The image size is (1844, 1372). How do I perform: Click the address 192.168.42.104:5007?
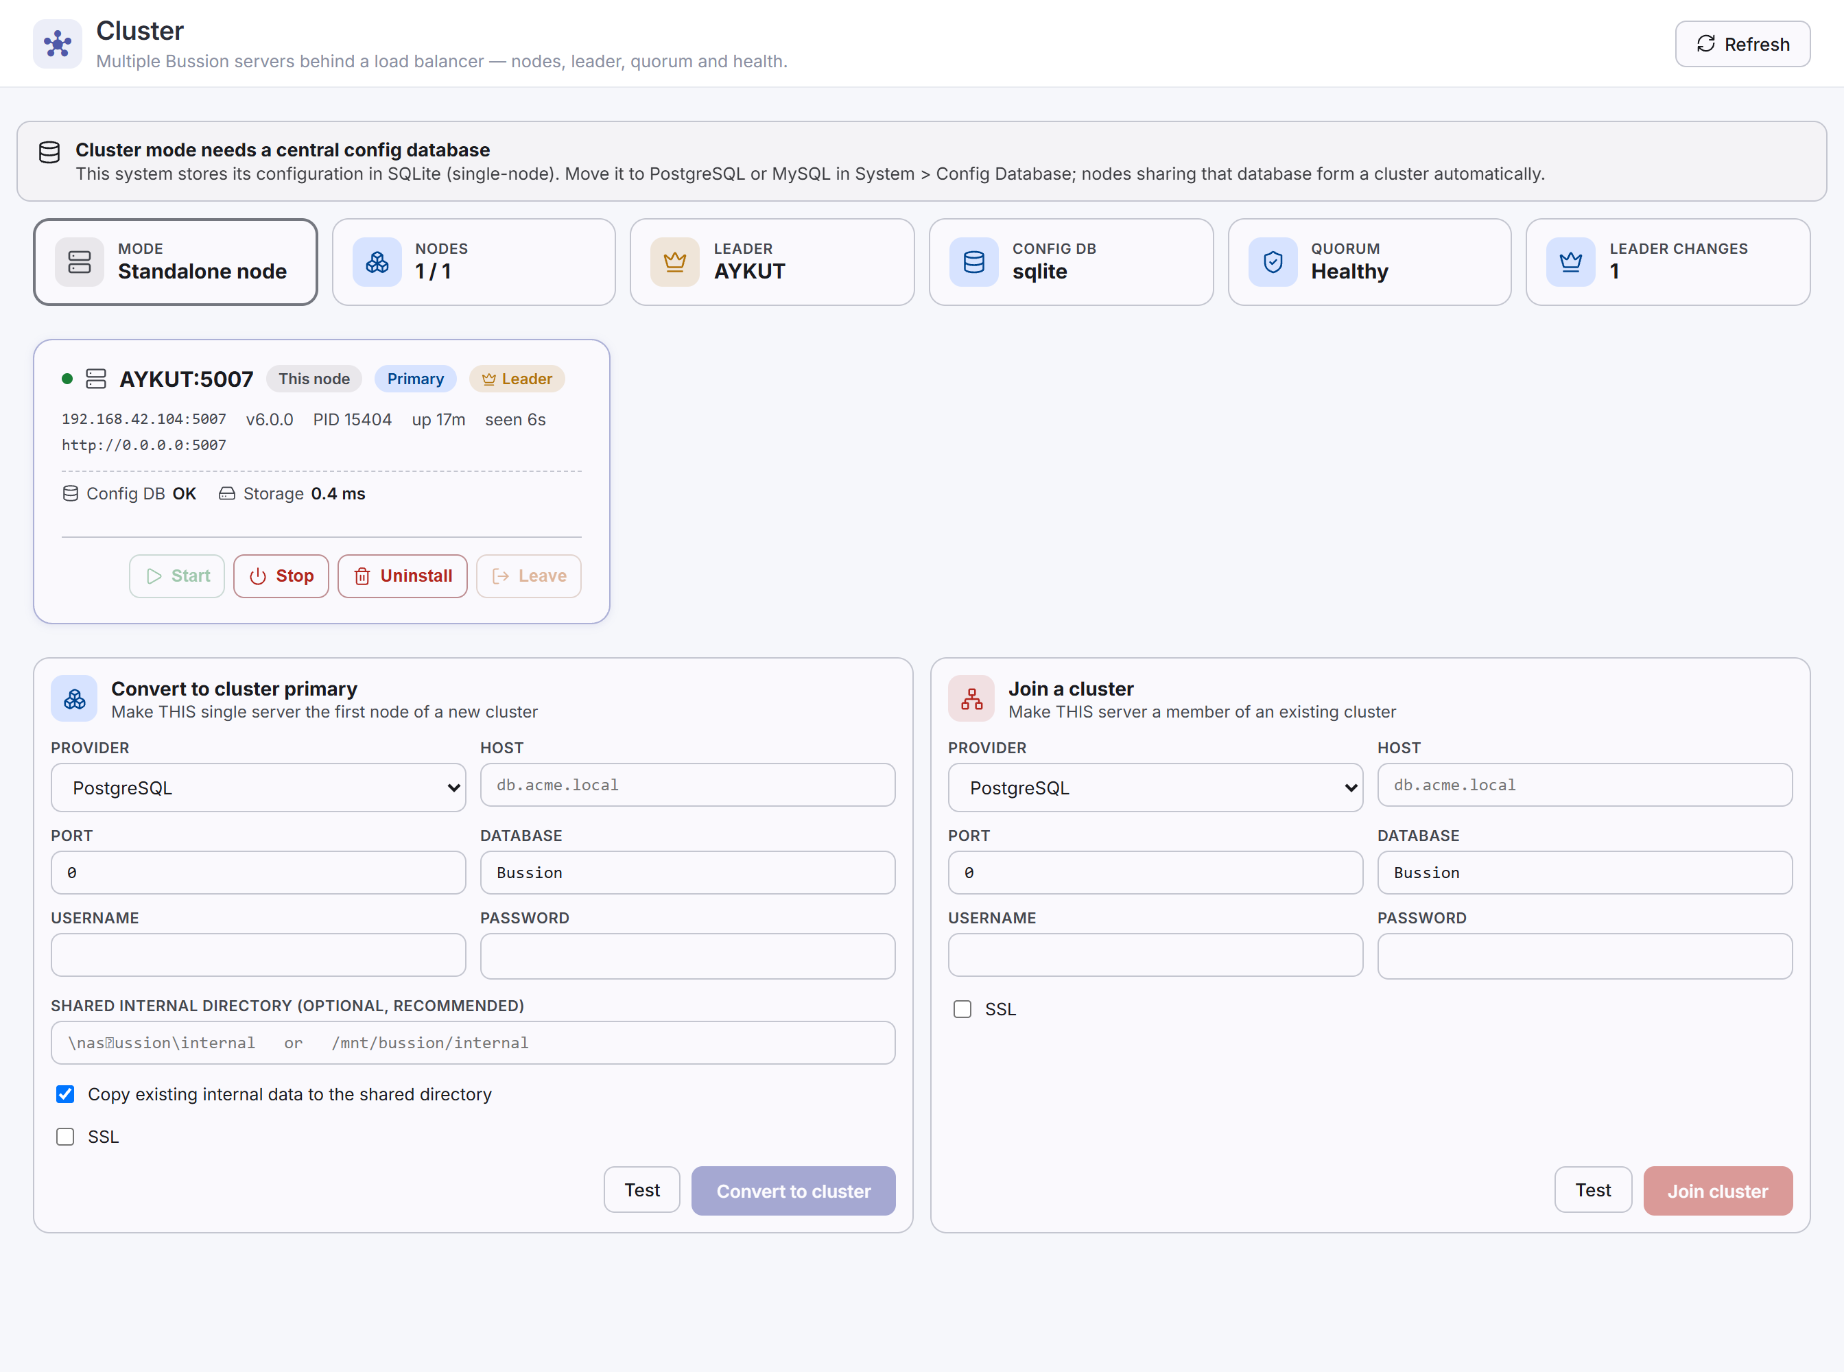coord(143,419)
